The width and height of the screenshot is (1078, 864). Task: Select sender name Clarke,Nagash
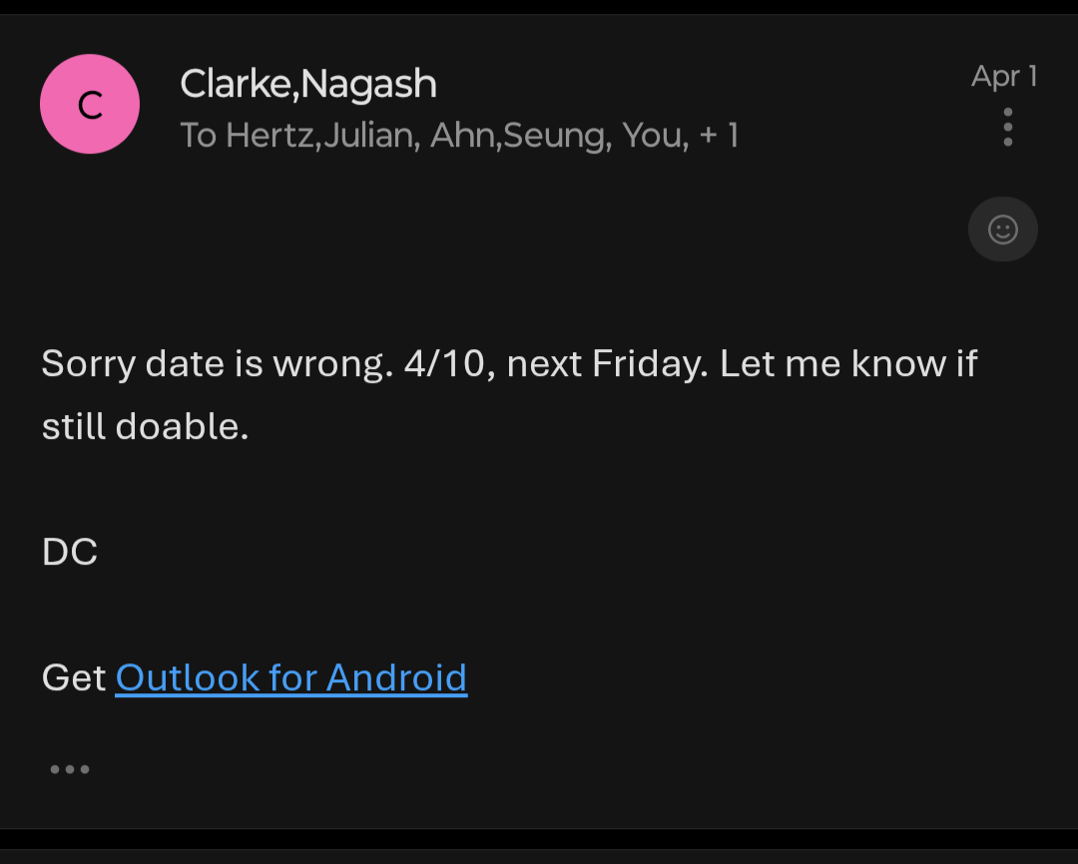pos(308,84)
